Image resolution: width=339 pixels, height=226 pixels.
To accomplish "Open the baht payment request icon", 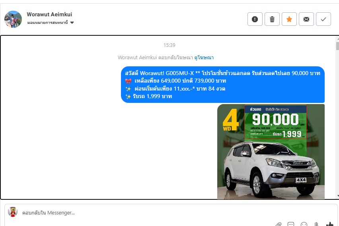I will [x=316, y=224].
